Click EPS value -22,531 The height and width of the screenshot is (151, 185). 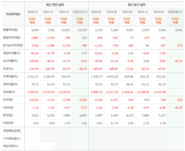coord(34,100)
